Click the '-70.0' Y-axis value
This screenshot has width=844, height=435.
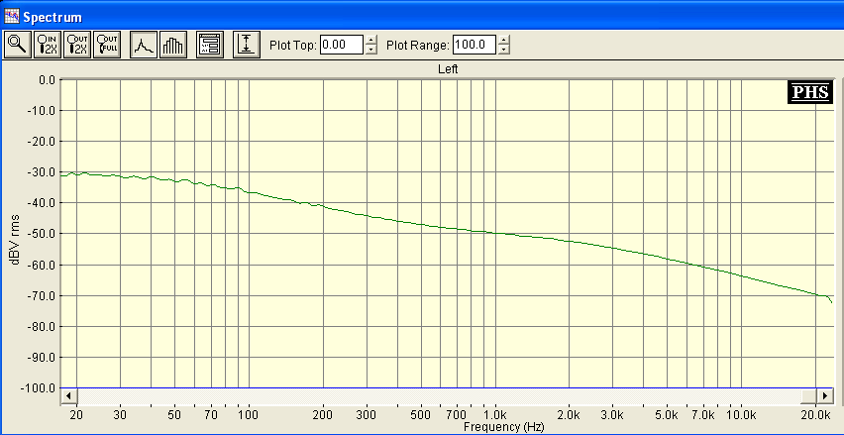pos(43,296)
